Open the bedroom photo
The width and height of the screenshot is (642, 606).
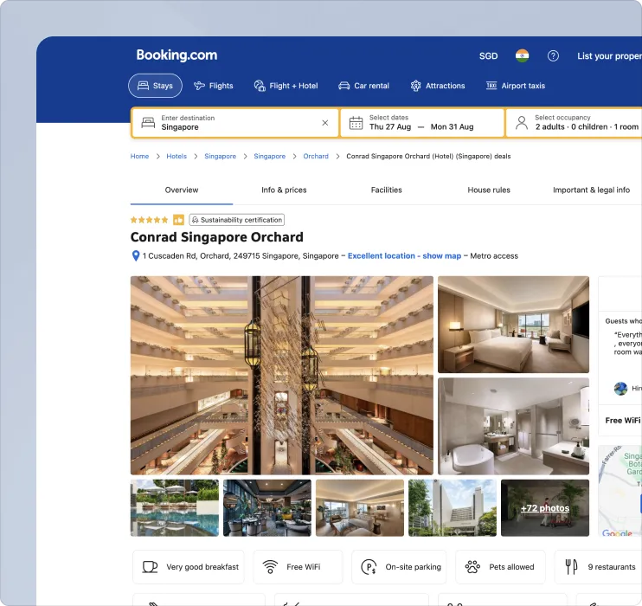pos(513,325)
